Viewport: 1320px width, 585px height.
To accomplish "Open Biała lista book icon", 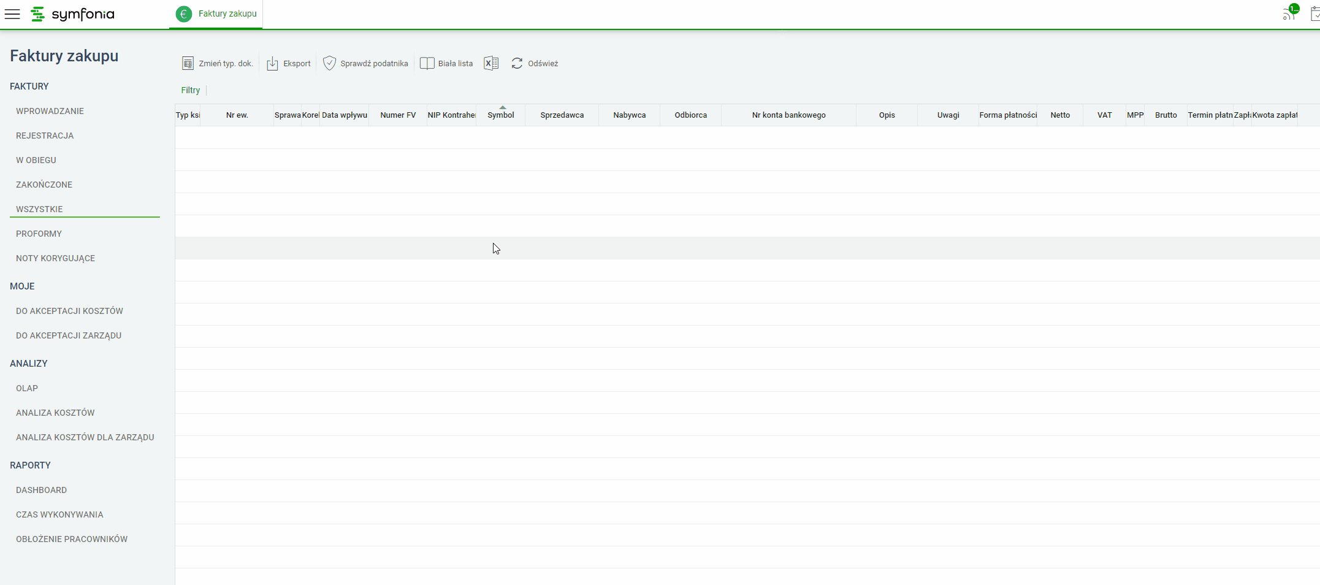I will [427, 63].
